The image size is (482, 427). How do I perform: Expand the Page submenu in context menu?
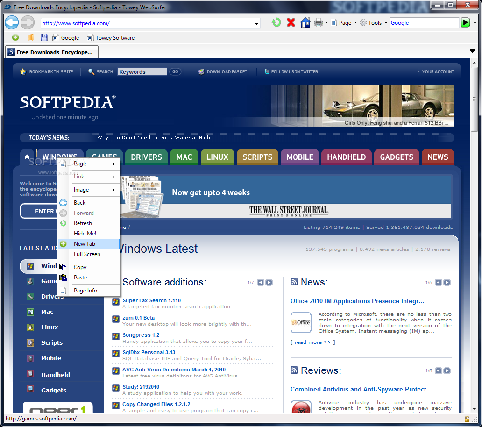click(89, 164)
